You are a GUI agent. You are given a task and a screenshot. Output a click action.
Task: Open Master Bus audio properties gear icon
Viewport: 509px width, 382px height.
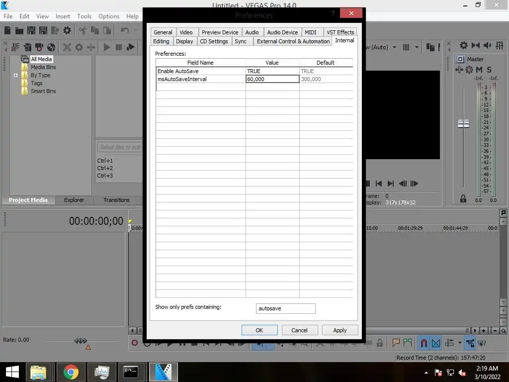[x=464, y=45]
